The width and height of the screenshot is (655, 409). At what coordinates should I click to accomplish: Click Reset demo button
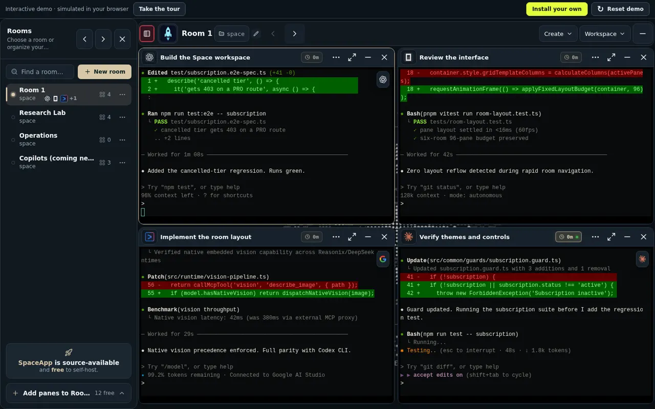pyautogui.click(x=620, y=9)
